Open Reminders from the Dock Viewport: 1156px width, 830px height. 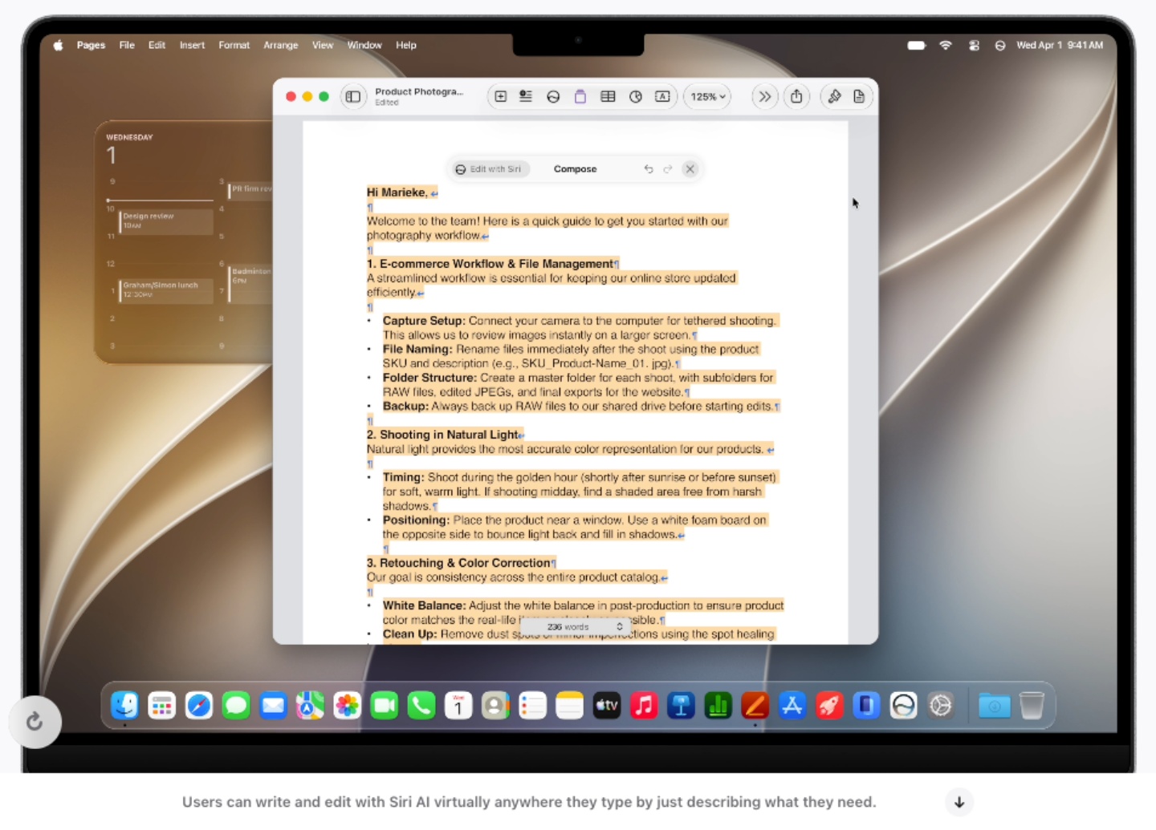point(533,706)
